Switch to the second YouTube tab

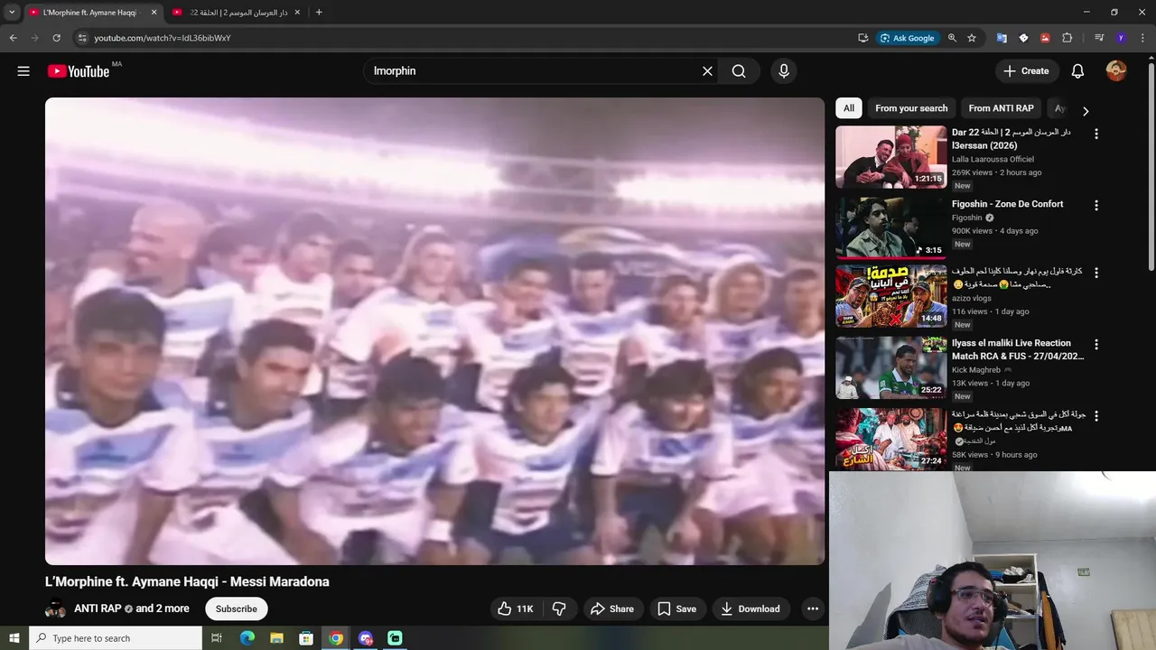click(x=238, y=13)
